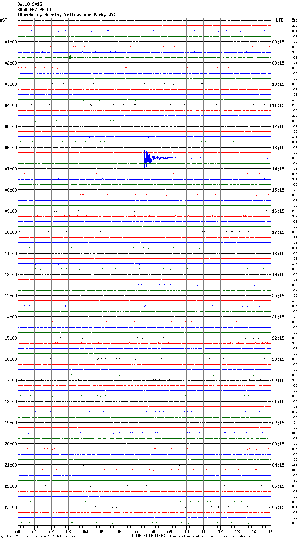299x541 pixels.
Task: Click minute-axis tick label "08" at the bottom
Action: click(x=153, y=532)
